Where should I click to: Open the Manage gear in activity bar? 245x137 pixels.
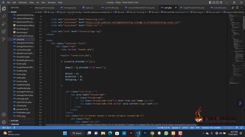4,122
